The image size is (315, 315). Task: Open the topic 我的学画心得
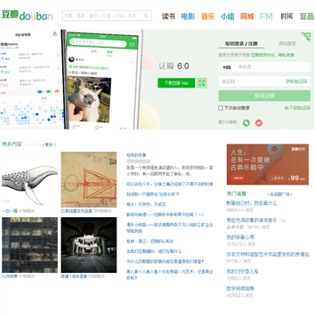pos(241,237)
